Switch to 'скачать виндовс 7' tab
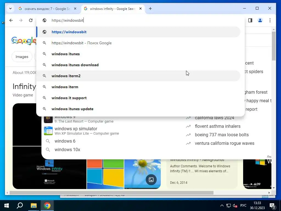Viewport: 281px width, 211px height. tap(48, 9)
